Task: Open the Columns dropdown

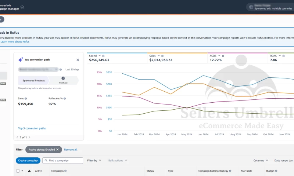Action: 261,161
